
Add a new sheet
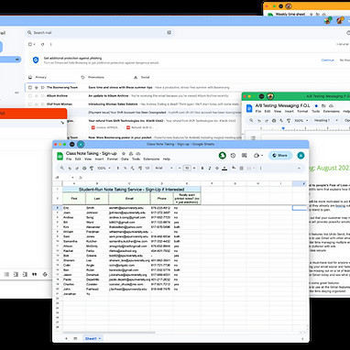click(66, 338)
